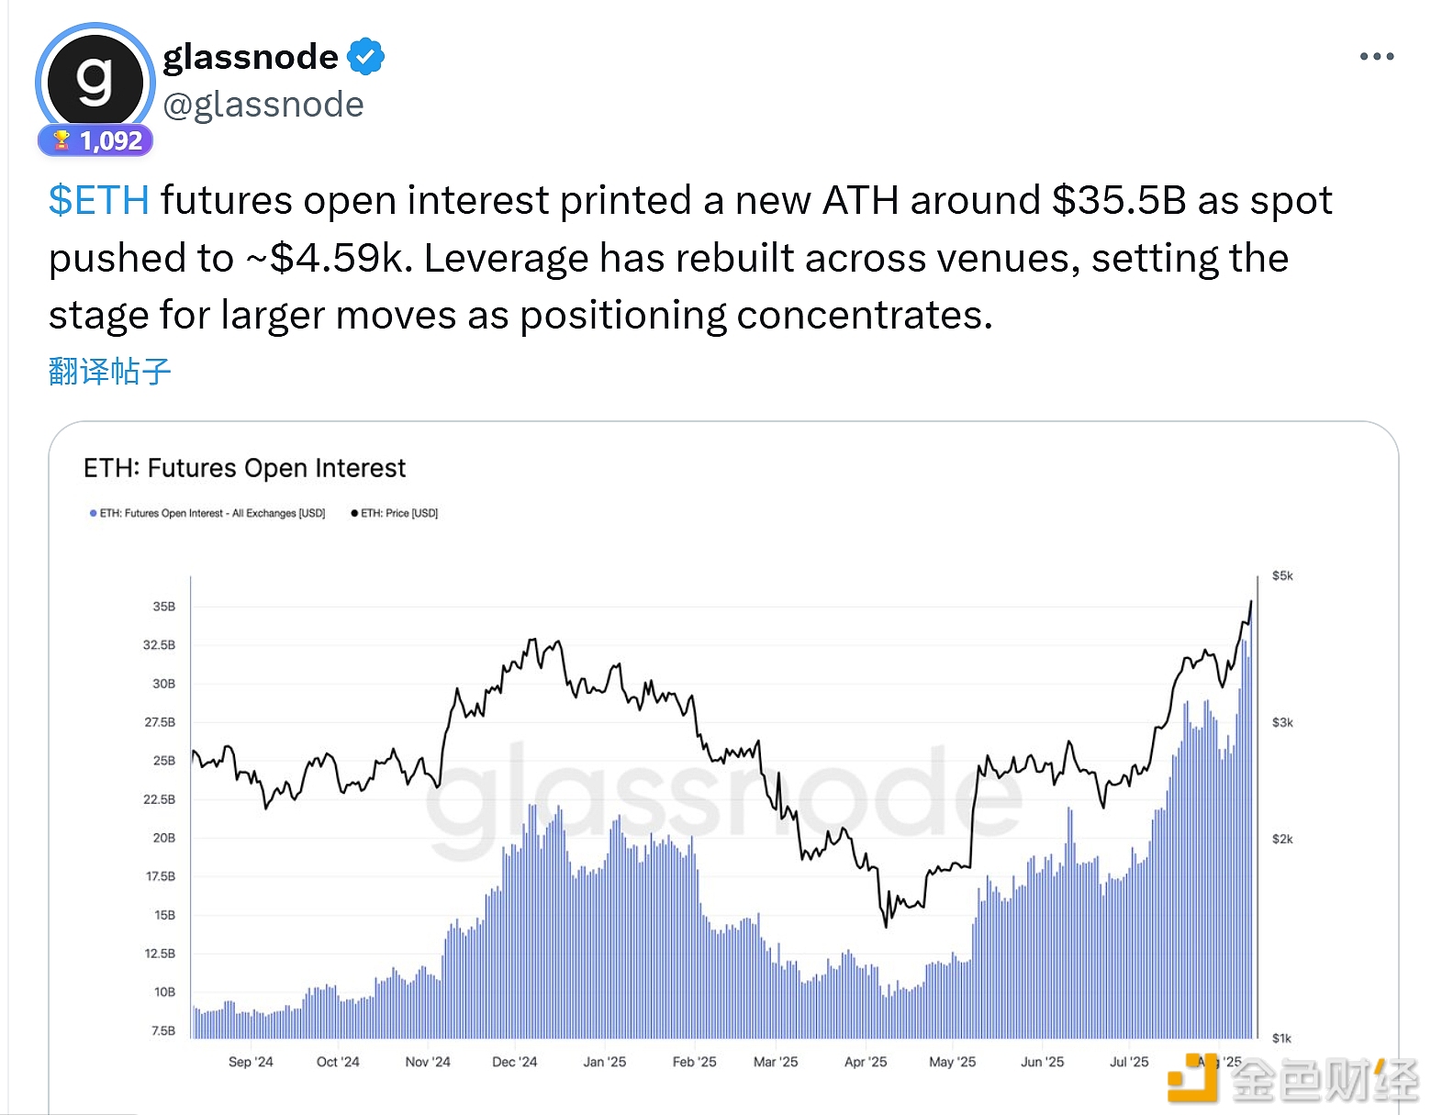1431x1115 pixels.
Task: Open the glassnode display name profile link
Action: point(251,57)
